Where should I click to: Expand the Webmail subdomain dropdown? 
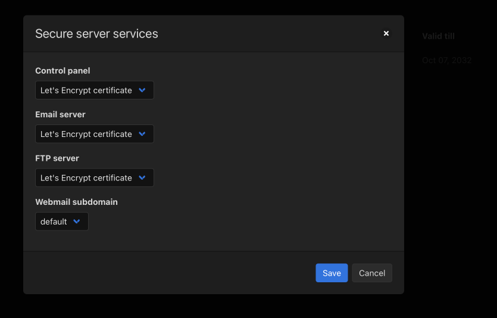point(61,222)
